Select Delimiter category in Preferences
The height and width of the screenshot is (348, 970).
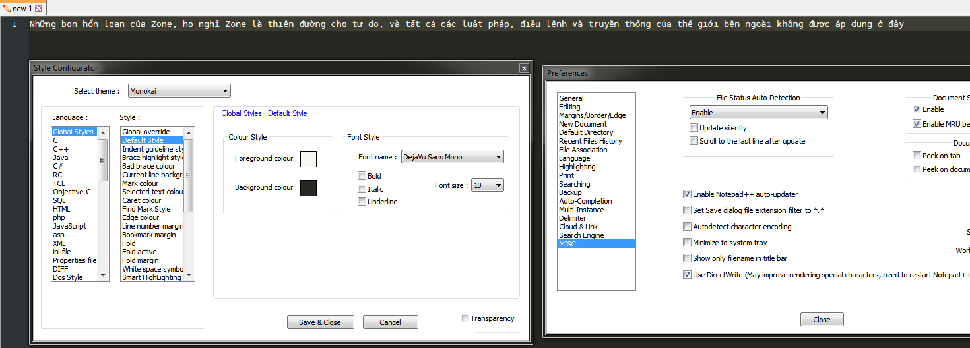[572, 218]
